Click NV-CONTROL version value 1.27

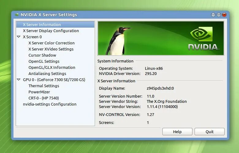point(150,114)
